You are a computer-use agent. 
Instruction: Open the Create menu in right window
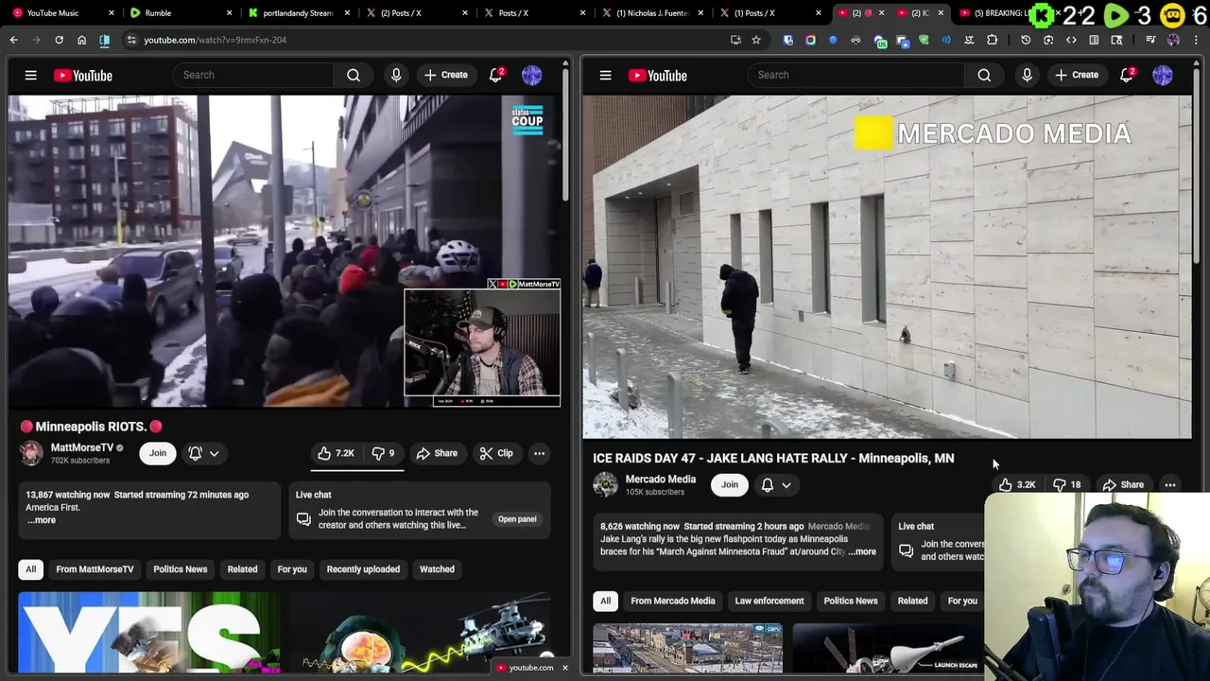coord(1077,75)
